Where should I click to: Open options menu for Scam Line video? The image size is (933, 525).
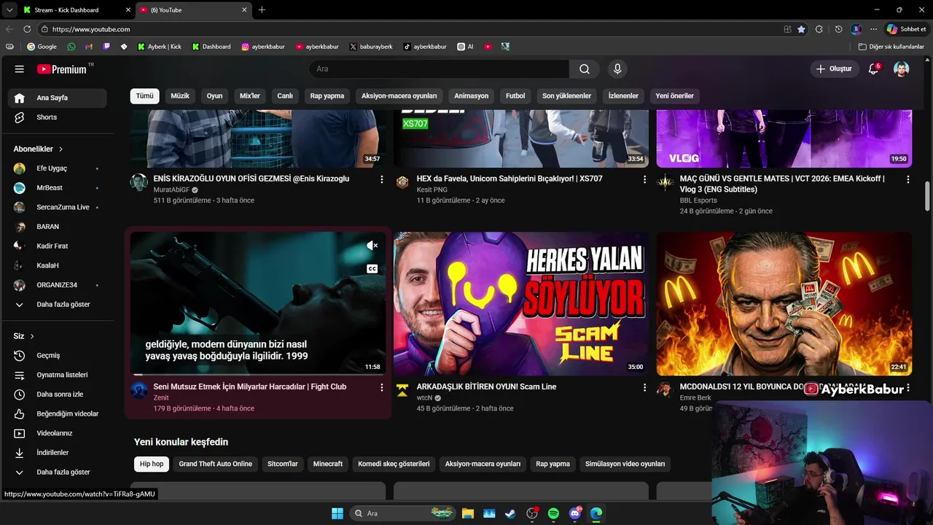[x=644, y=388]
